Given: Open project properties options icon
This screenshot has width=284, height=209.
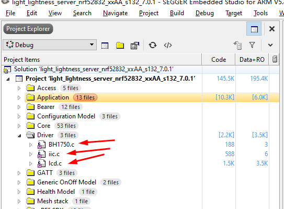Looking at the screenshot, I should pos(135,45).
